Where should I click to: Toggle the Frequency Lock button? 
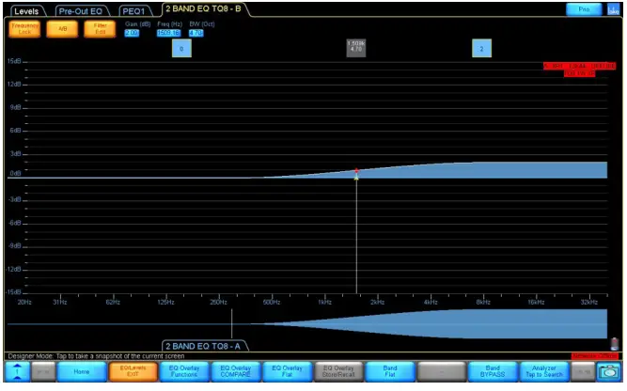(x=24, y=29)
